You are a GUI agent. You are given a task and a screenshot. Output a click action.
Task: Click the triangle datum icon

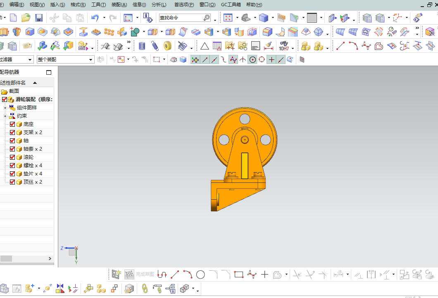[x=205, y=46]
